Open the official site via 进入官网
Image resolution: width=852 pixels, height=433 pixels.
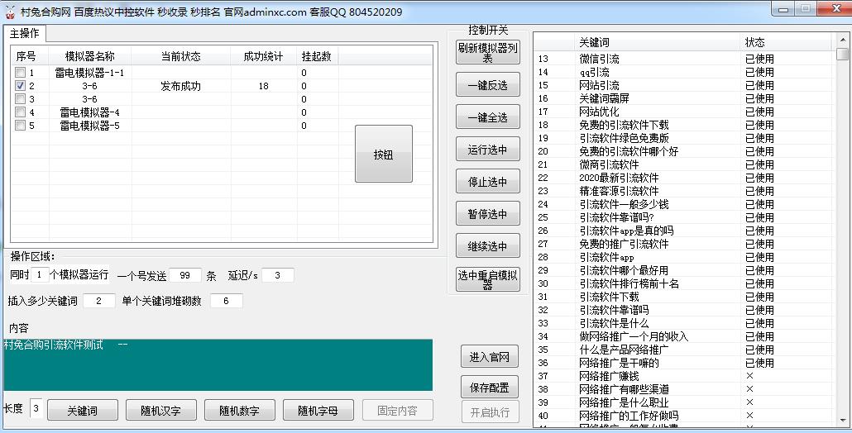(490, 356)
